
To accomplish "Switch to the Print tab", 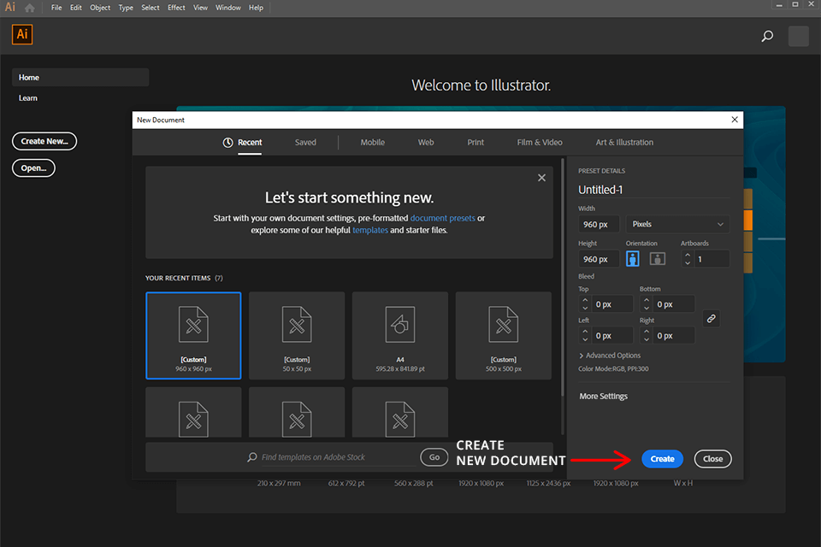I will coord(475,142).
